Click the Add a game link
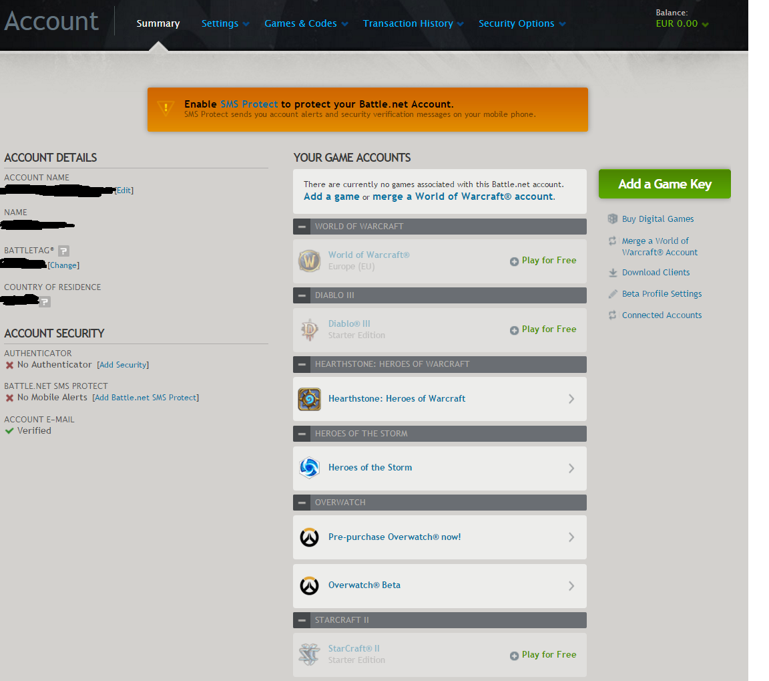 (x=332, y=197)
